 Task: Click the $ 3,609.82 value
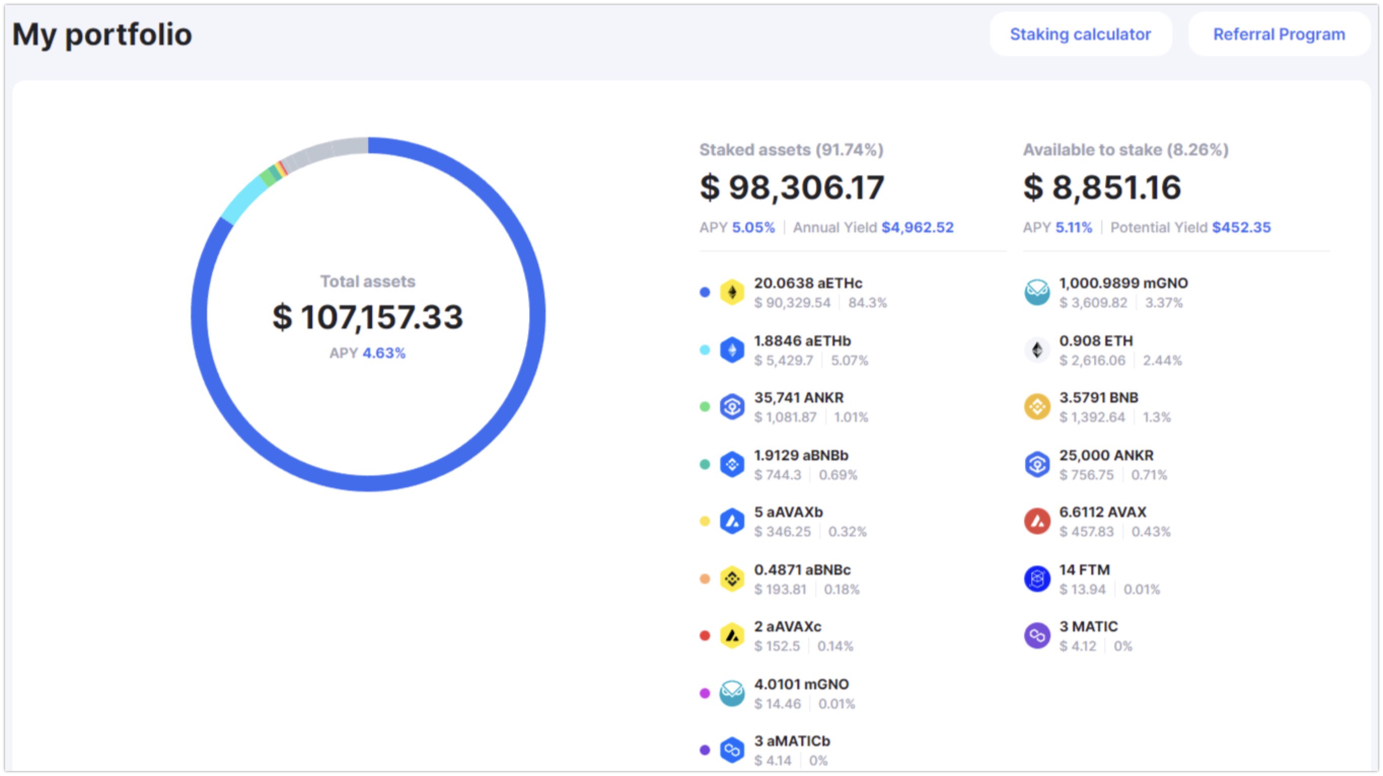(1093, 303)
